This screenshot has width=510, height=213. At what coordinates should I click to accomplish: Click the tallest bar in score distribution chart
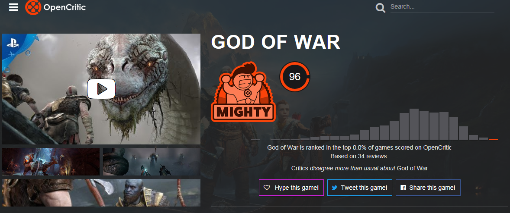point(414,124)
